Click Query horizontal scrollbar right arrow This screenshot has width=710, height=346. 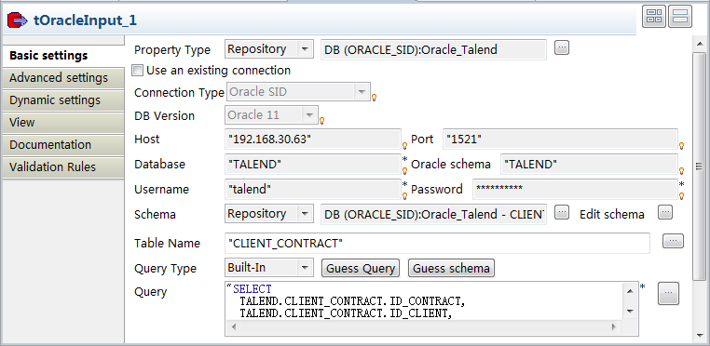tap(613, 327)
